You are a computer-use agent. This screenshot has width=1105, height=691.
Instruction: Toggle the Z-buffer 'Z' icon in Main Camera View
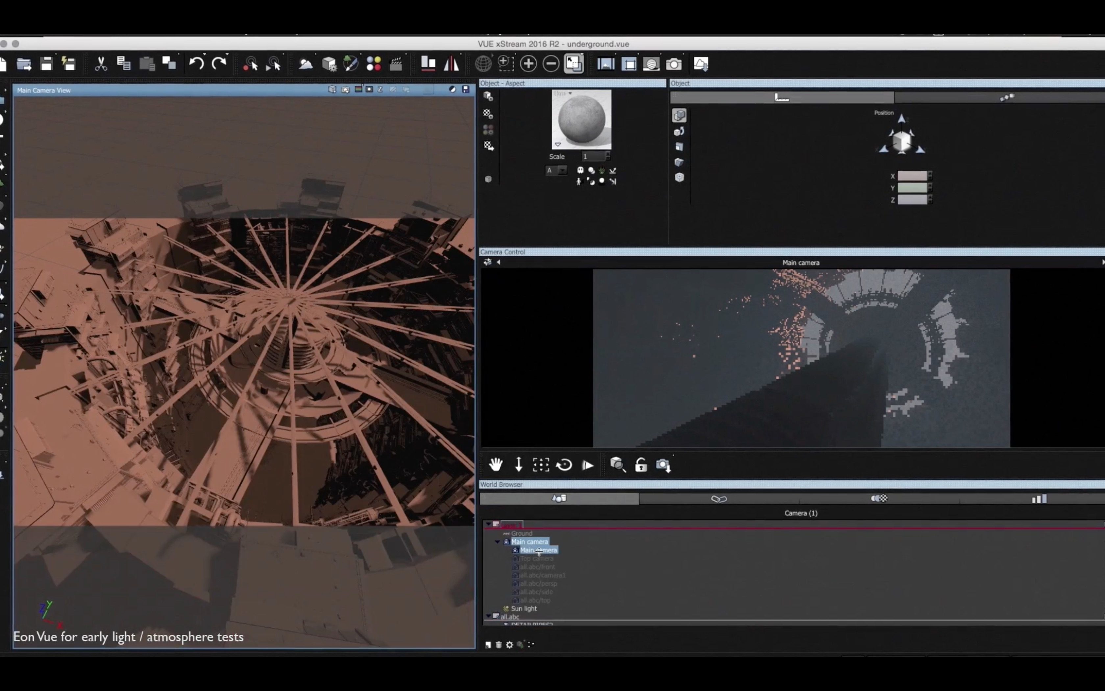[x=380, y=90]
